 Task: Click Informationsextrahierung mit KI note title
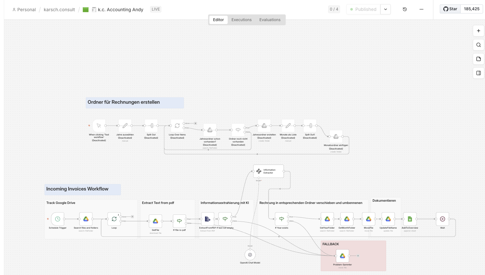point(225,203)
